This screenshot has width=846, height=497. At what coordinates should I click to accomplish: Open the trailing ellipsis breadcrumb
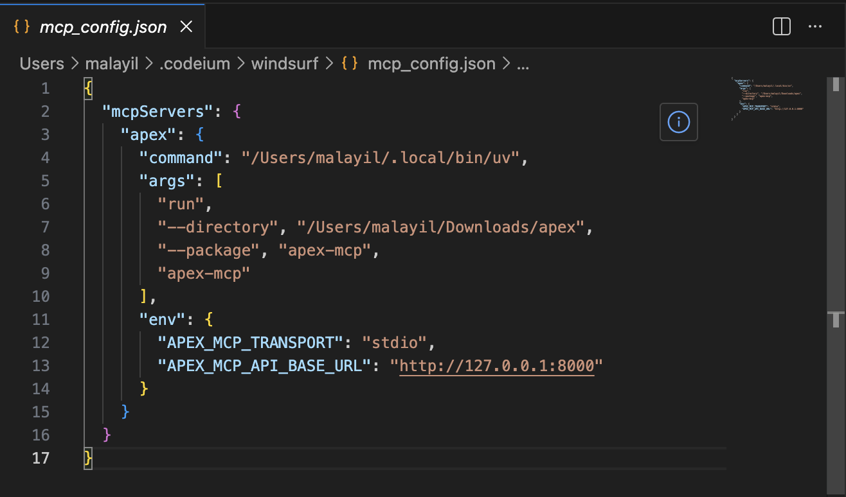point(523,65)
